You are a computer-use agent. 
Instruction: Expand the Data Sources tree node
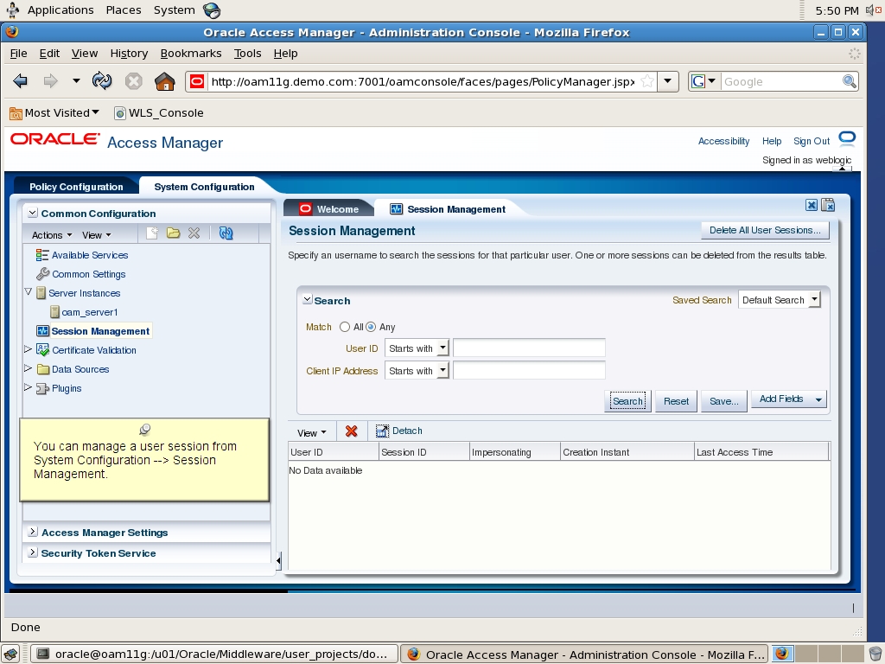29,369
